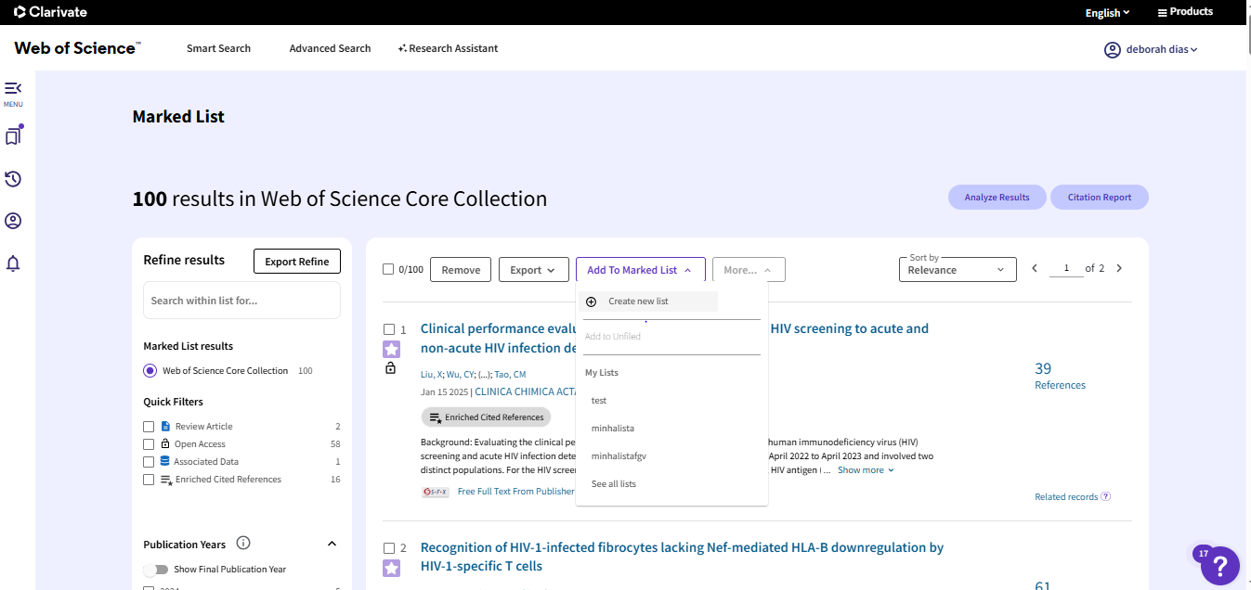1251x590 pixels.
Task: Open the marked list bookmark icon
Action: click(13, 136)
